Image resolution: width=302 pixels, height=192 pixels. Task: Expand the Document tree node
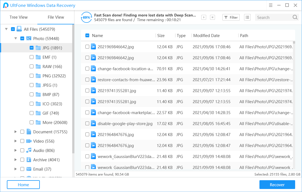tap(16, 132)
